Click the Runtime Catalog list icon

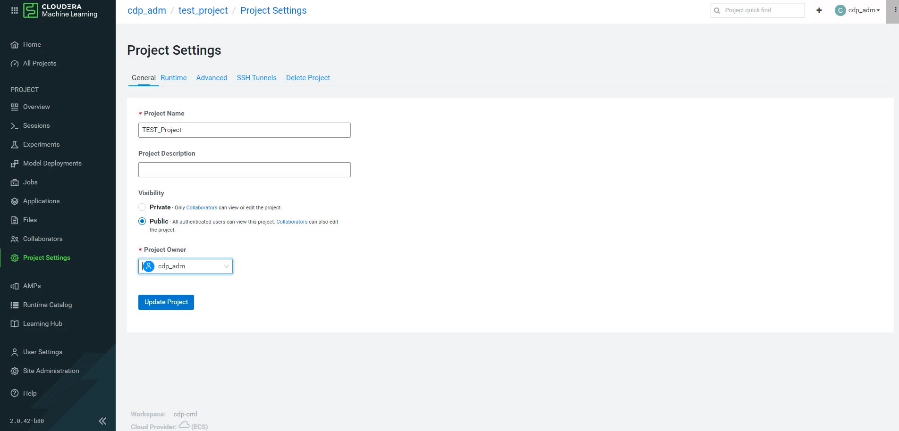[15, 305]
